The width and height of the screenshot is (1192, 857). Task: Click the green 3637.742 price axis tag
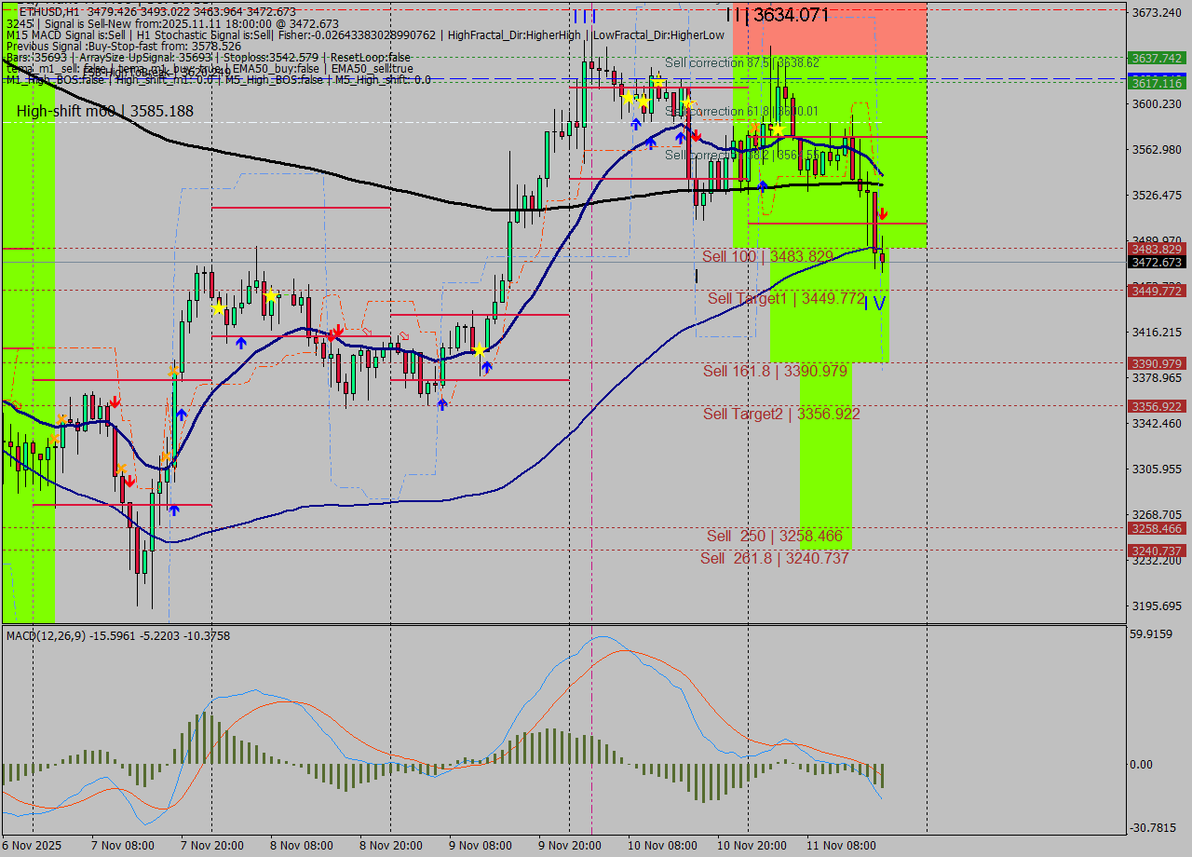pyautogui.click(x=1156, y=58)
